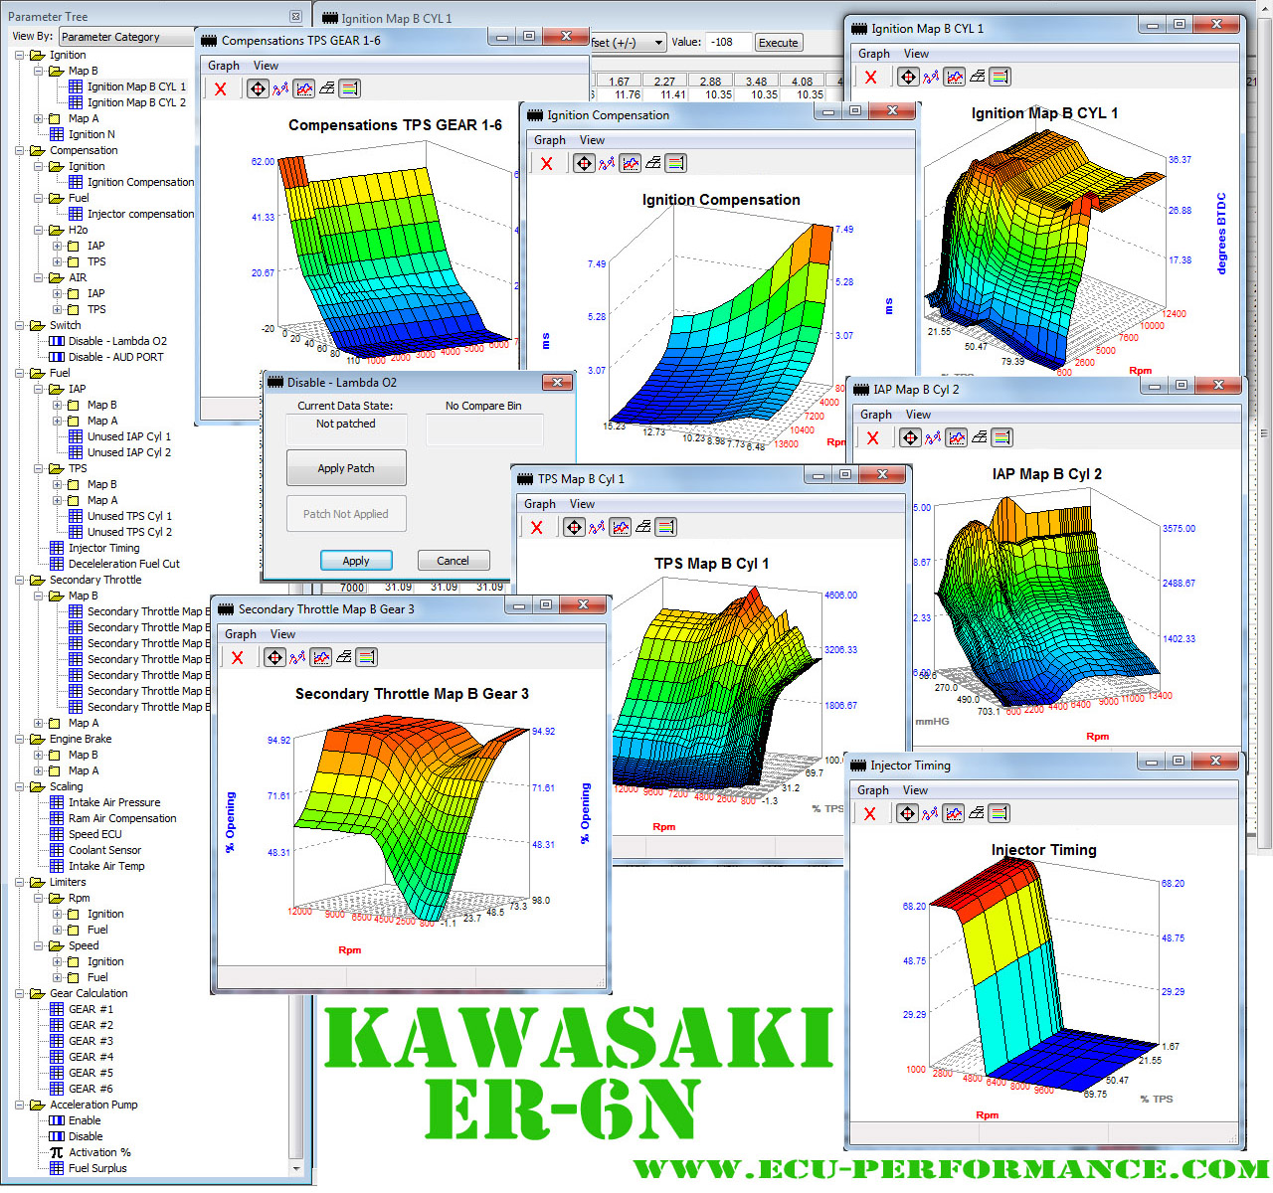Screen dimensions: 1273x1193
Task: Open the Offset (+/-) operation dropdown arrow
Action: point(658,43)
